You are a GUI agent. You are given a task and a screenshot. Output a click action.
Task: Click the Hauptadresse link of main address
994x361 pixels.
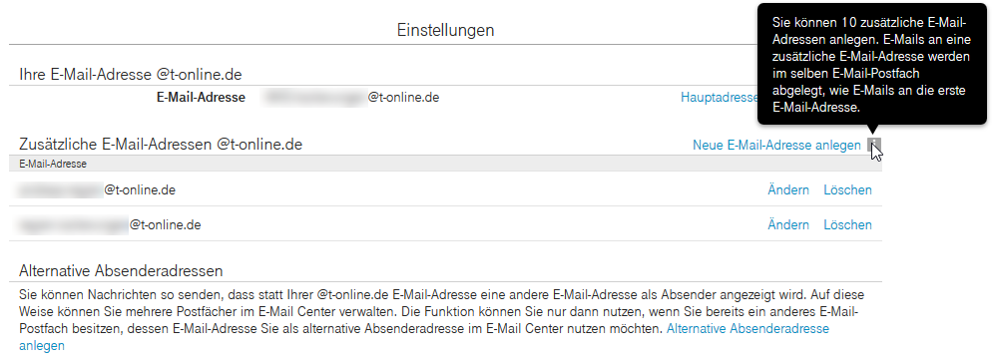click(719, 98)
